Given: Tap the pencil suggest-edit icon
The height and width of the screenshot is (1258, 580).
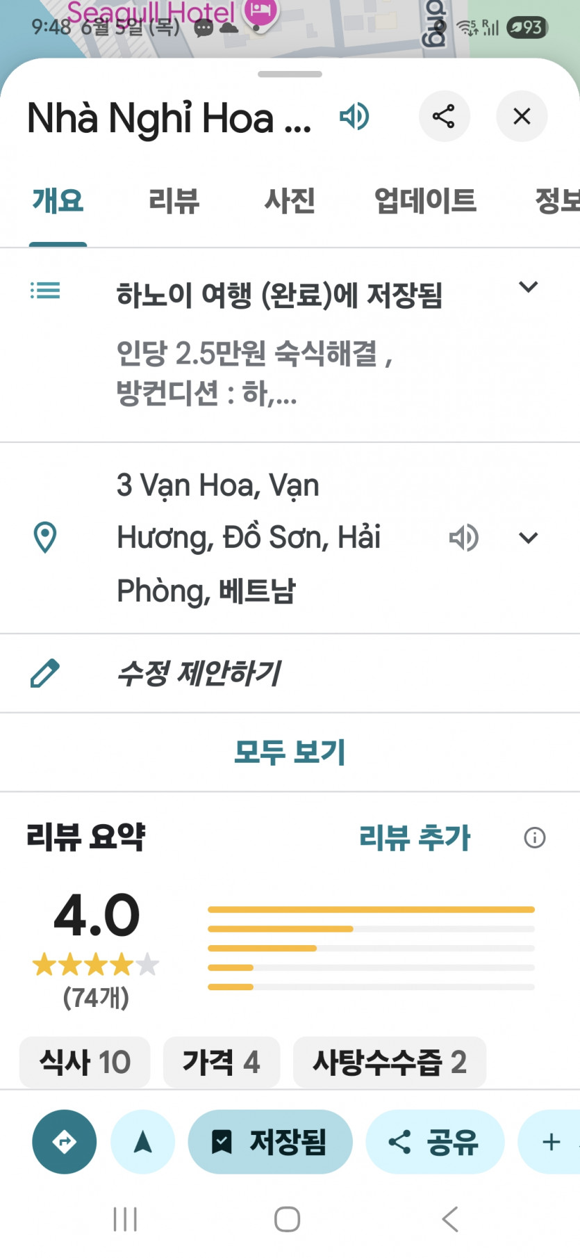Looking at the screenshot, I should pos(45,673).
